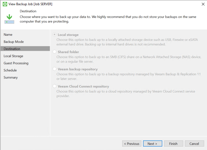This screenshot has height=150, width=207.
Task: Click the Finish button
Action: pyautogui.click(x=173, y=143)
